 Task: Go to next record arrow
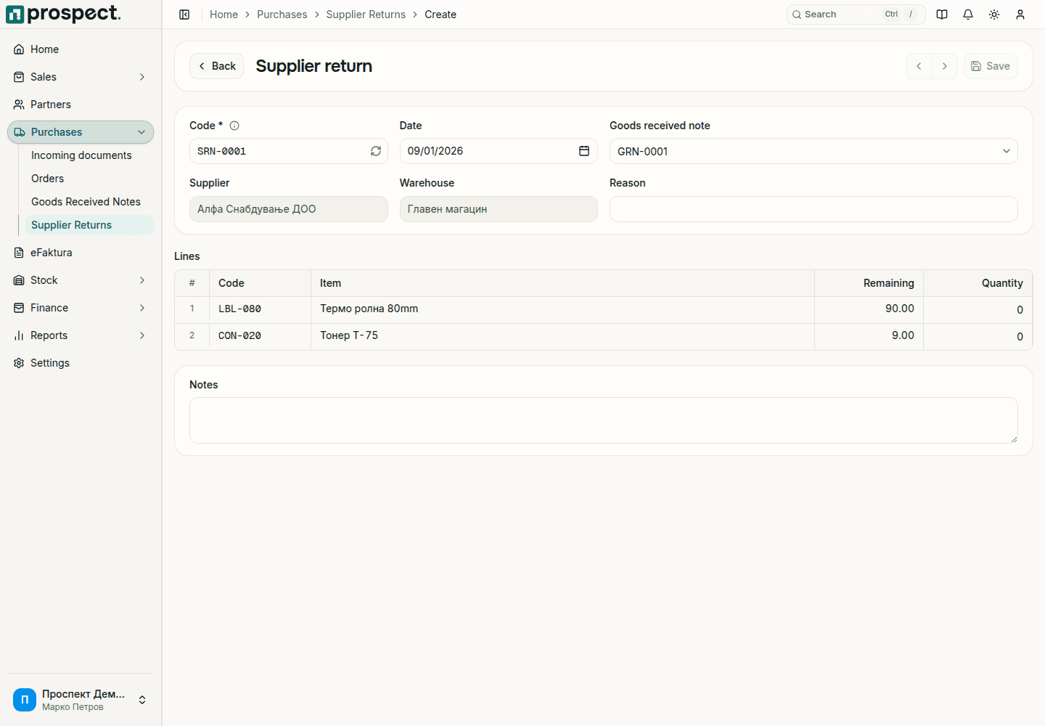tap(945, 66)
